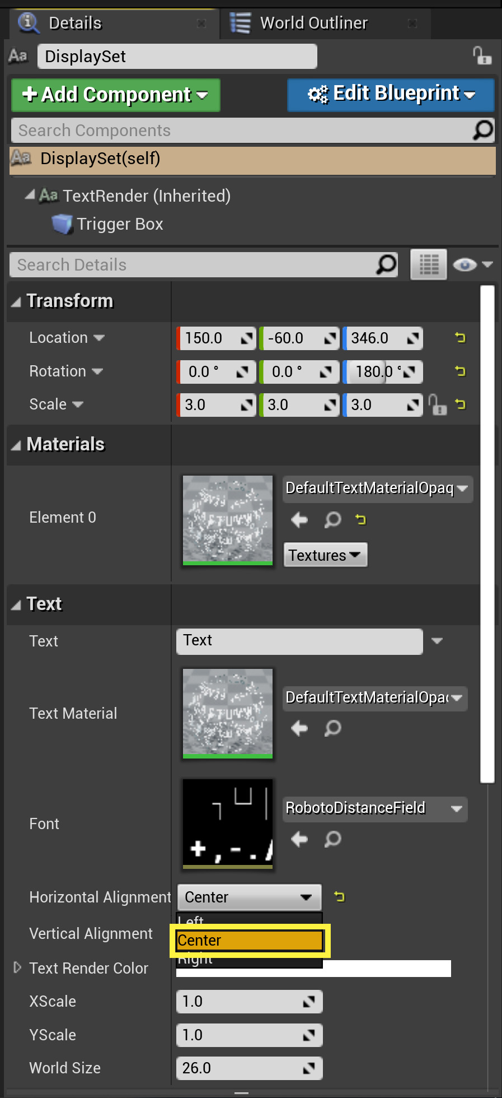This screenshot has height=1098, width=502.
Task: Click the details panel vertical scrollbar
Action: [x=487, y=534]
